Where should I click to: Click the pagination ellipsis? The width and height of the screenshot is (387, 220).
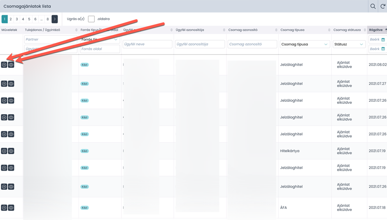(x=42, y=19)
